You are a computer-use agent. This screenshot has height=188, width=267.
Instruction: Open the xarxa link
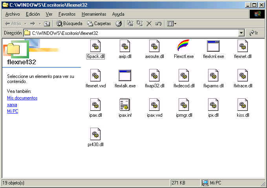pos(12,105)
